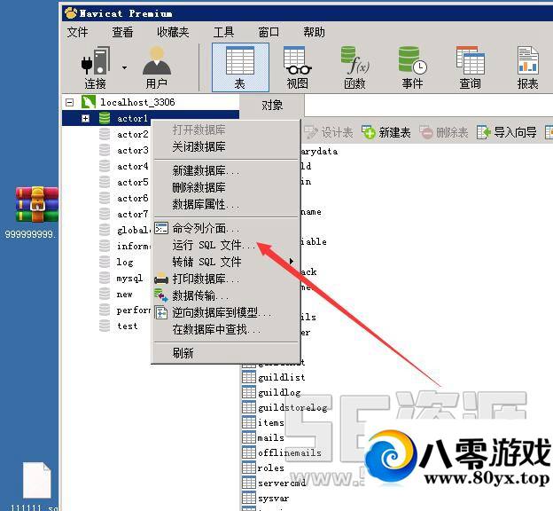Select the offlinemails table

click(x=290, y=453)
